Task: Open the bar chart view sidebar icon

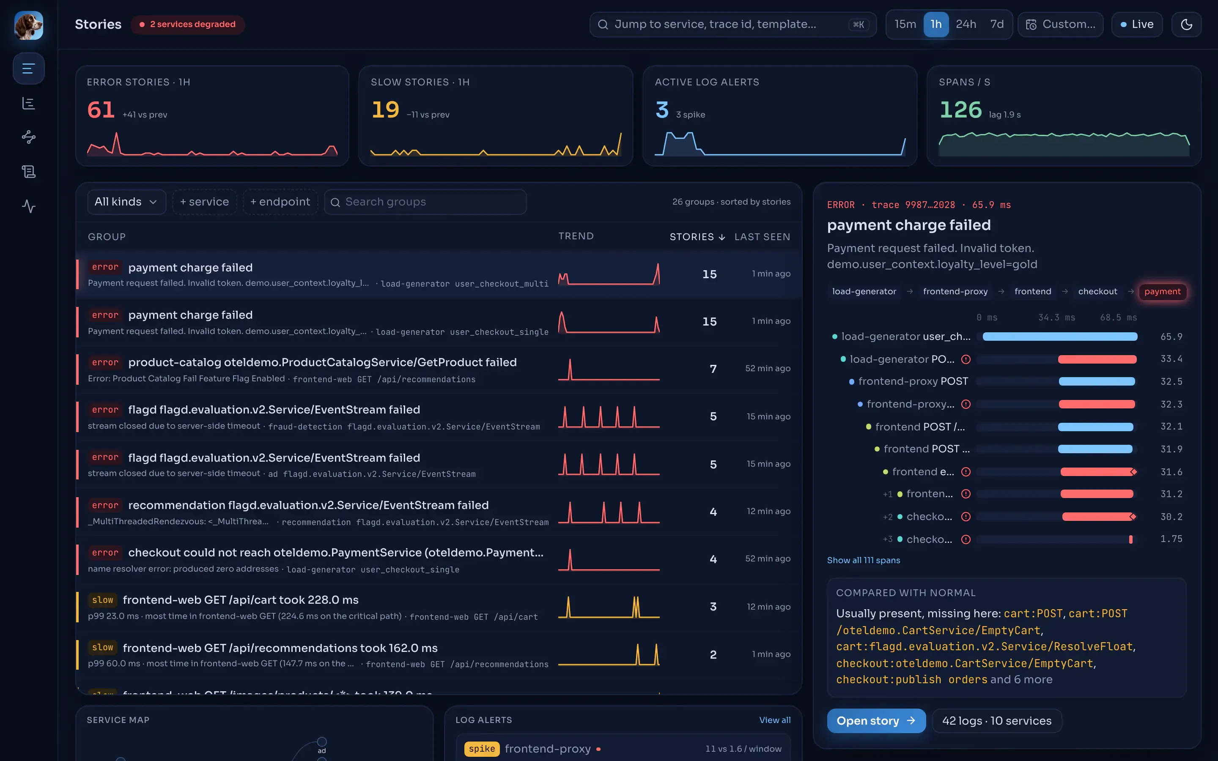Action: point(29,103)
